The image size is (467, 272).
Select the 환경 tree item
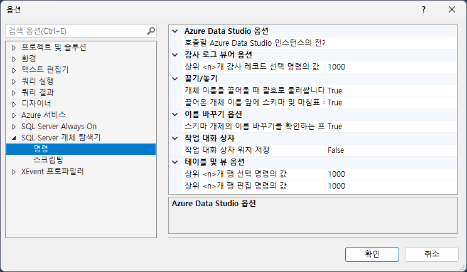[29, 58]
